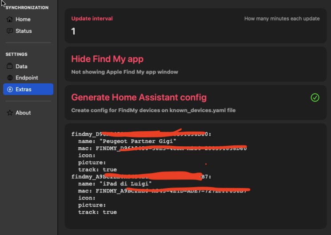Click the Status speech bubble icon
331x235 pixels.
[10, 31]
